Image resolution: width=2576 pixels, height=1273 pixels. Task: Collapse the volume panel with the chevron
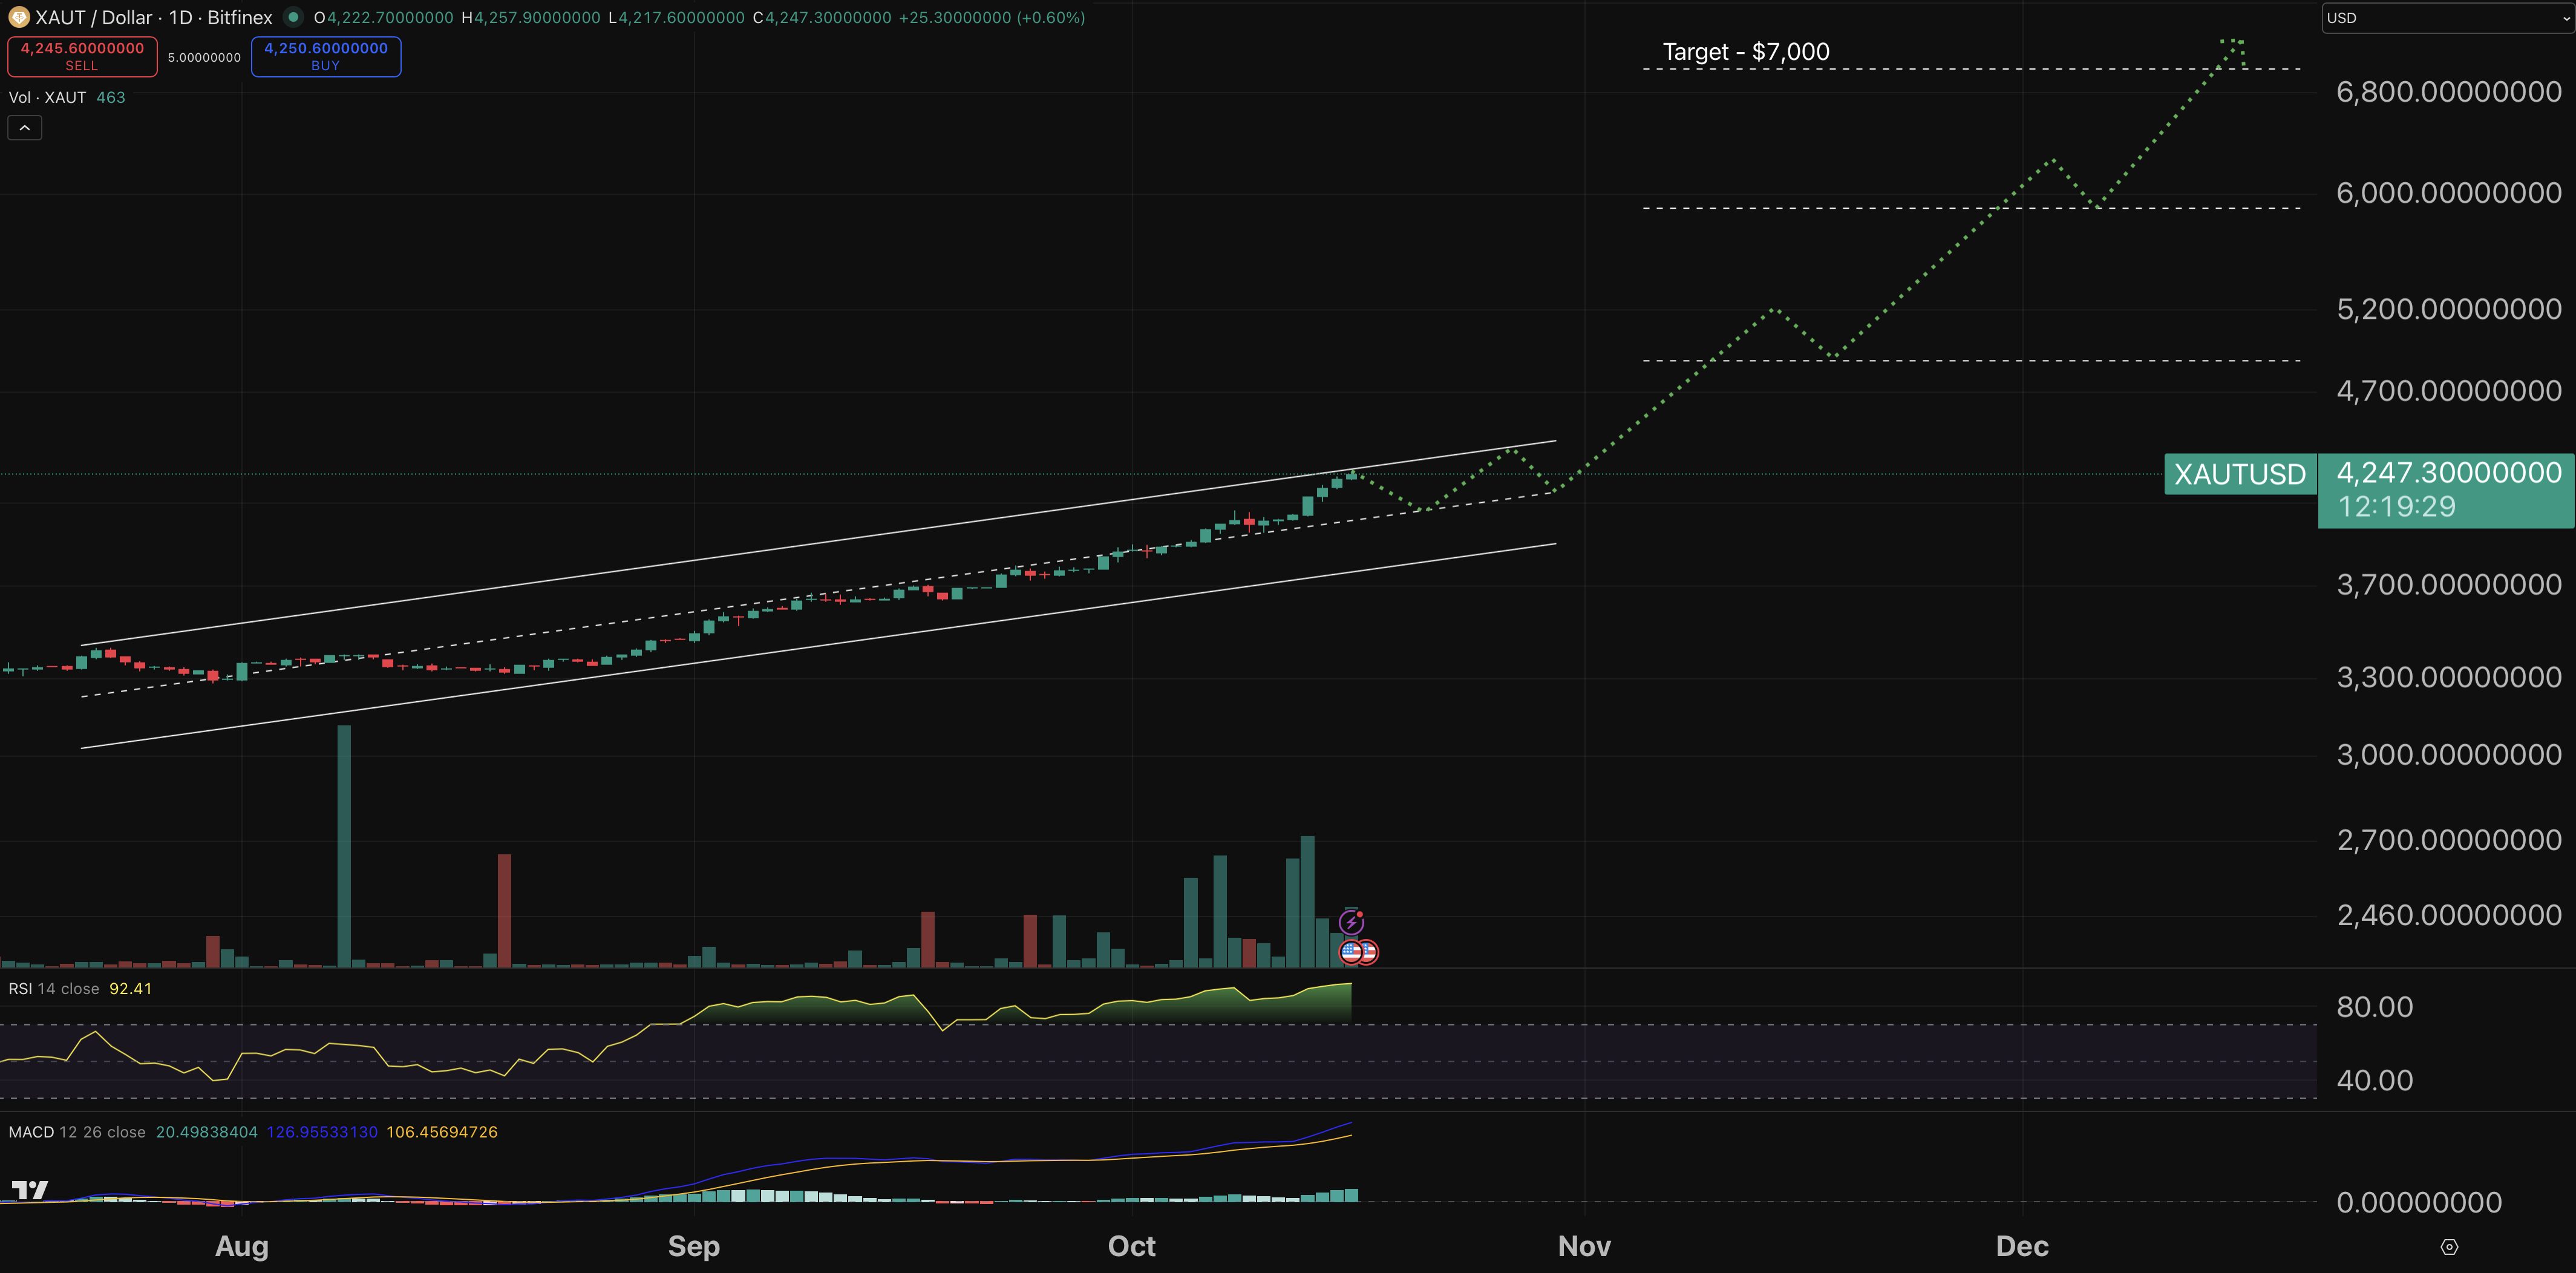[x=24, y=127]
